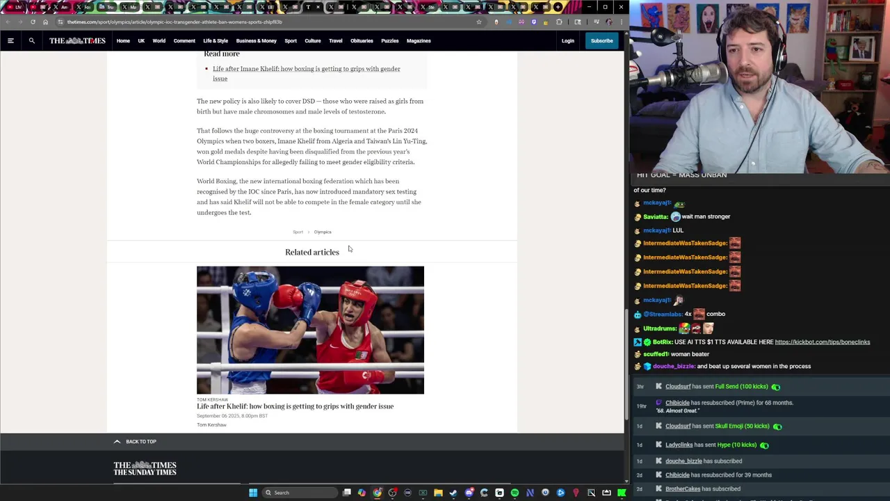
Task: Open Magazines section in navigation
Action: click(x=419, y=41)
